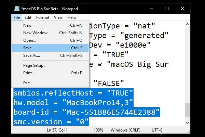Click the window resize grip corner
This screenshot has width=205, height=137.
(x=188, y=132)
